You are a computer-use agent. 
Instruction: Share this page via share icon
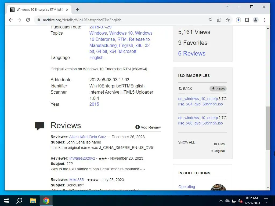(x=219, y=20)
